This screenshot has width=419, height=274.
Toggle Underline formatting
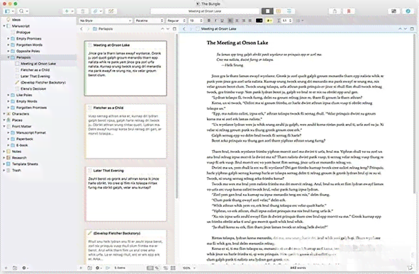tap(222, 21)
